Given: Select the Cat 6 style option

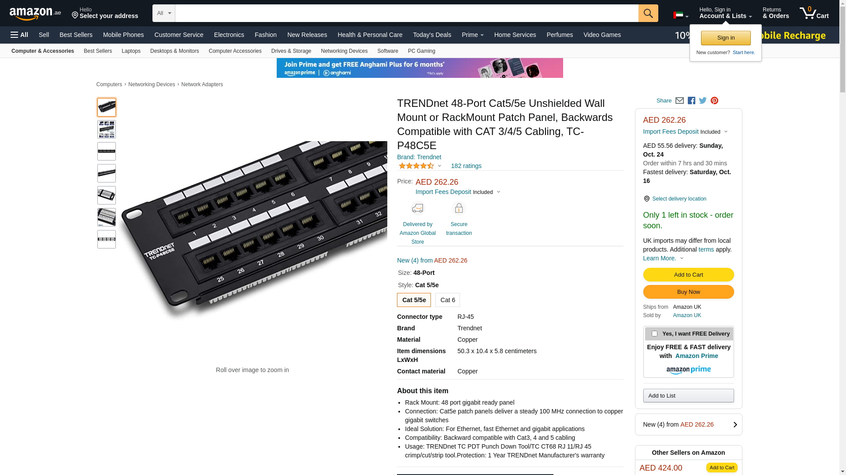Looking at the screenshot, I should [x=447, y=300].
